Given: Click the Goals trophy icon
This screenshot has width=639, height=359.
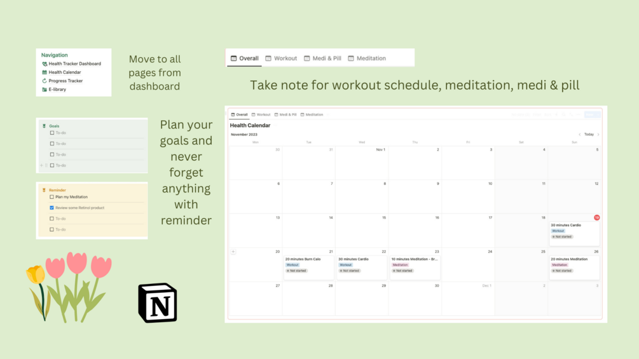Looking at the screenshot, I should point(44,126).
